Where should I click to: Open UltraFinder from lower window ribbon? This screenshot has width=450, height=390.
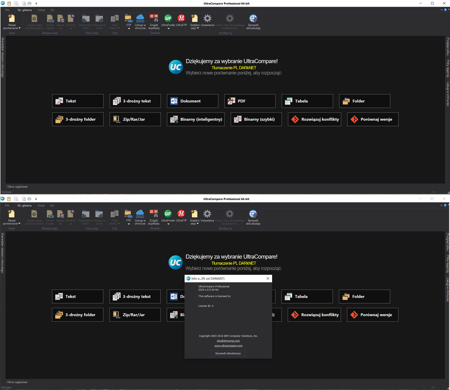tap(168, 214)
